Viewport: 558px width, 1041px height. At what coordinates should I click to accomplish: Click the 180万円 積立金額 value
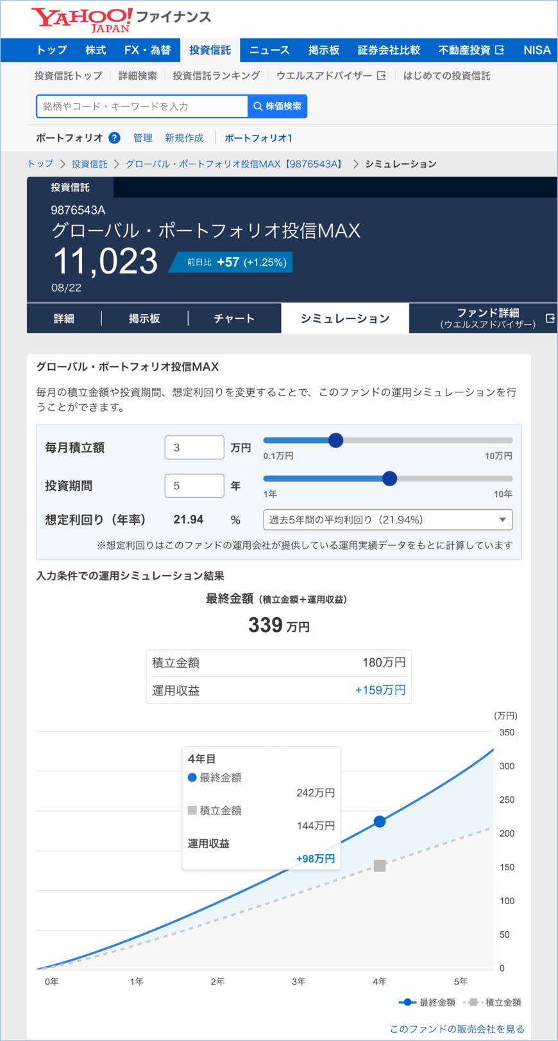[384, 662]
